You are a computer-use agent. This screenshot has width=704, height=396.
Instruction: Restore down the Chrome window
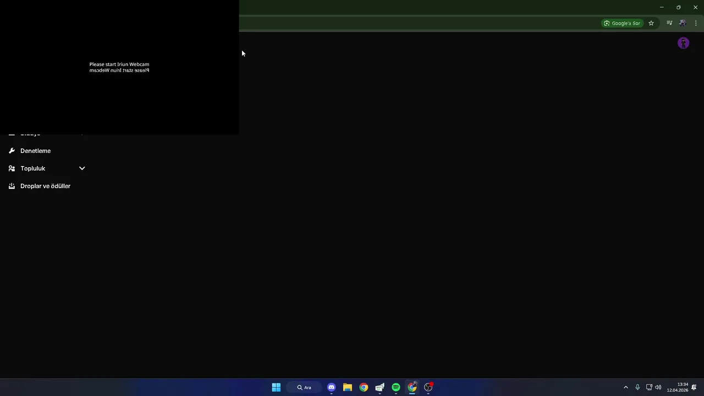(678, 7)
